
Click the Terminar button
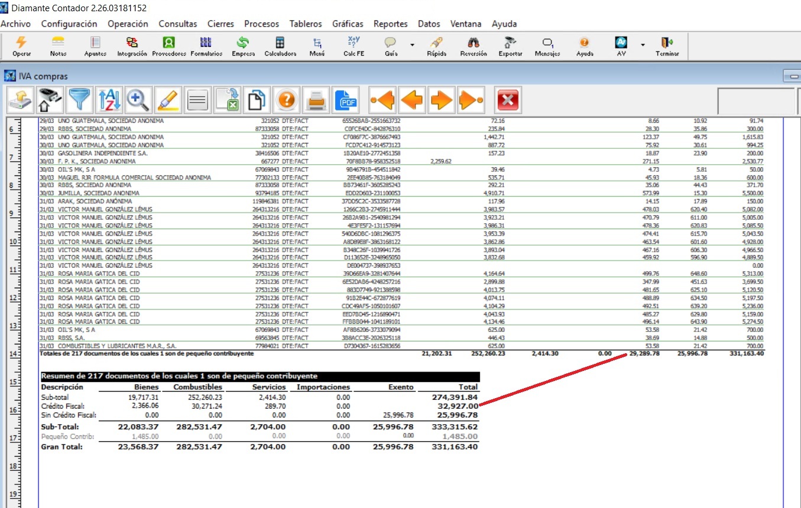(x=667, y=46)
